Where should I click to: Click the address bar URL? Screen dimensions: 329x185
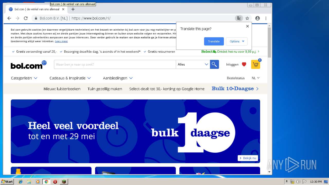[91, 18]
